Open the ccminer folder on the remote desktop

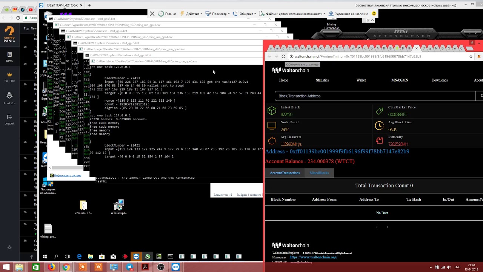coord(83,207)
